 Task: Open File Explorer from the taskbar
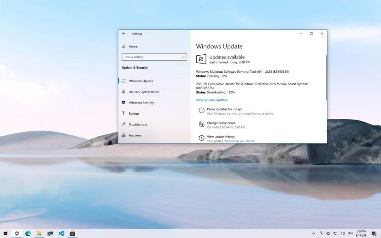click(x=39, y=233)
